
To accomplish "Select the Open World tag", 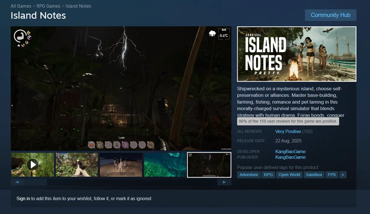I will (x=289, y=175).
